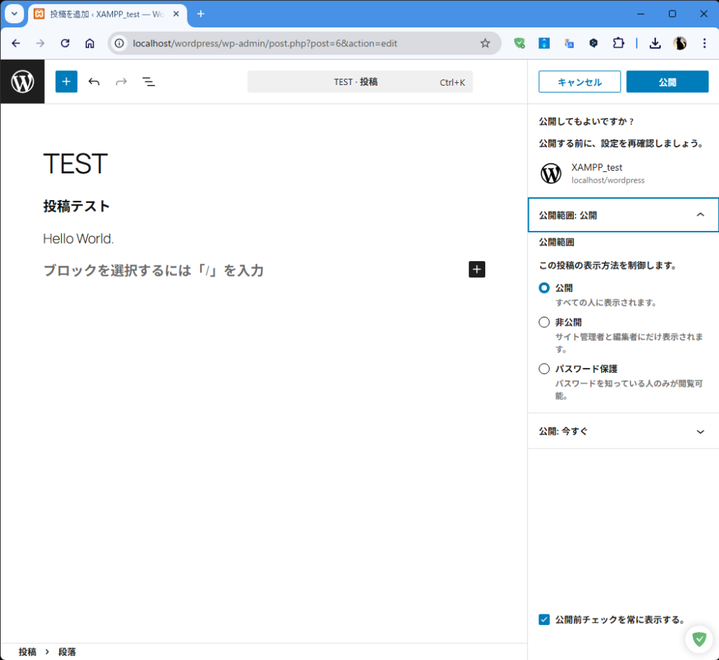The image size is (719, 660).
Task: Select the 非公開 radio option
Action: coord(544,322)
